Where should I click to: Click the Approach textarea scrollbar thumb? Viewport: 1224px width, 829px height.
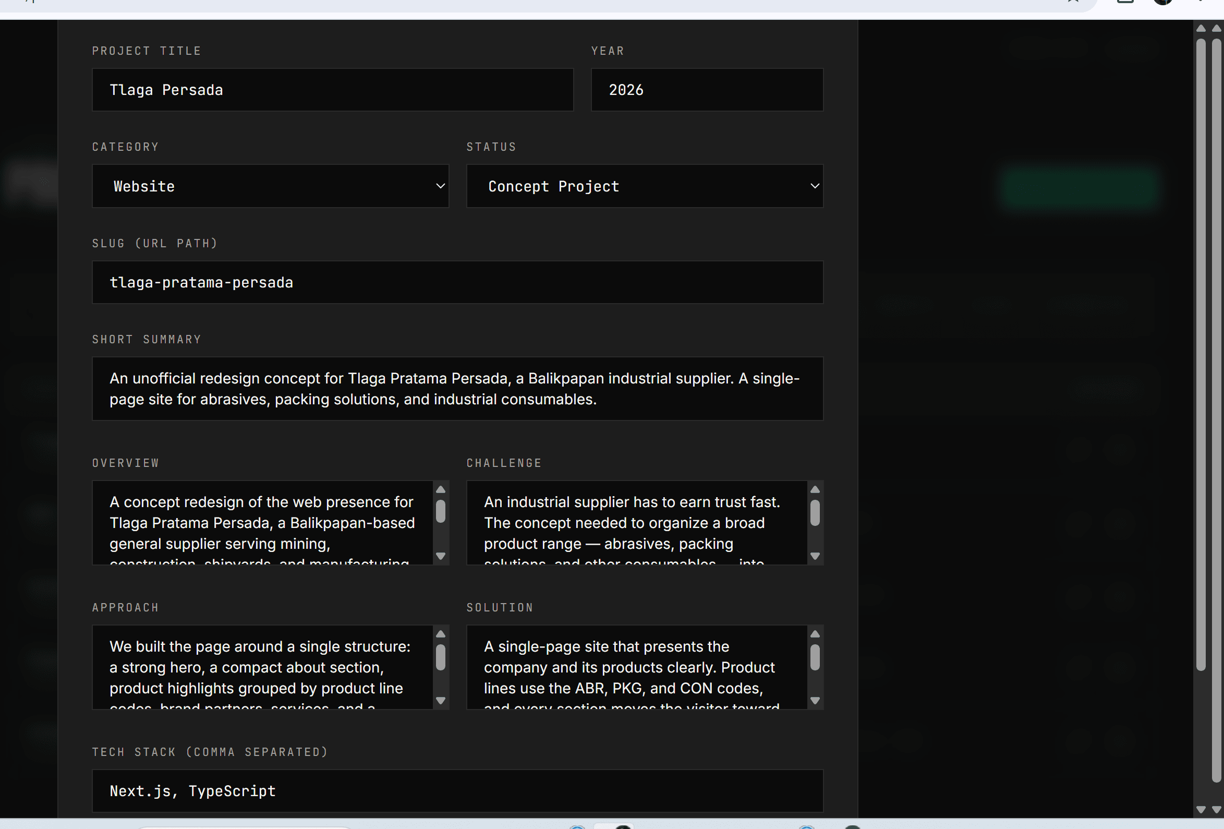point(441,657)
